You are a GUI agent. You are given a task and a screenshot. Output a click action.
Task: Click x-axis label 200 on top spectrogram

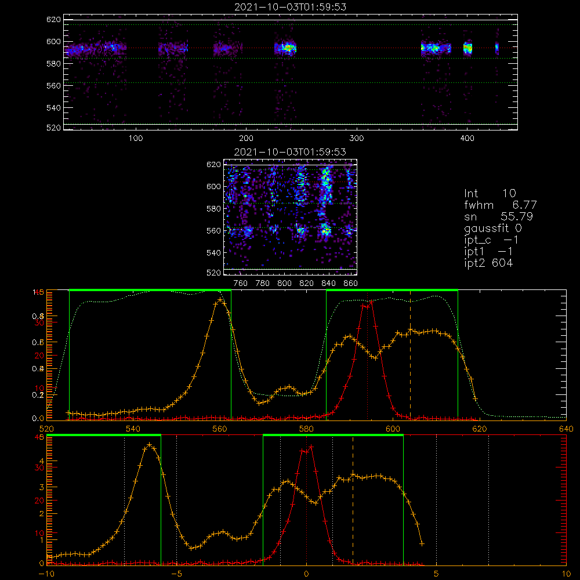click(x=246, y=139)
